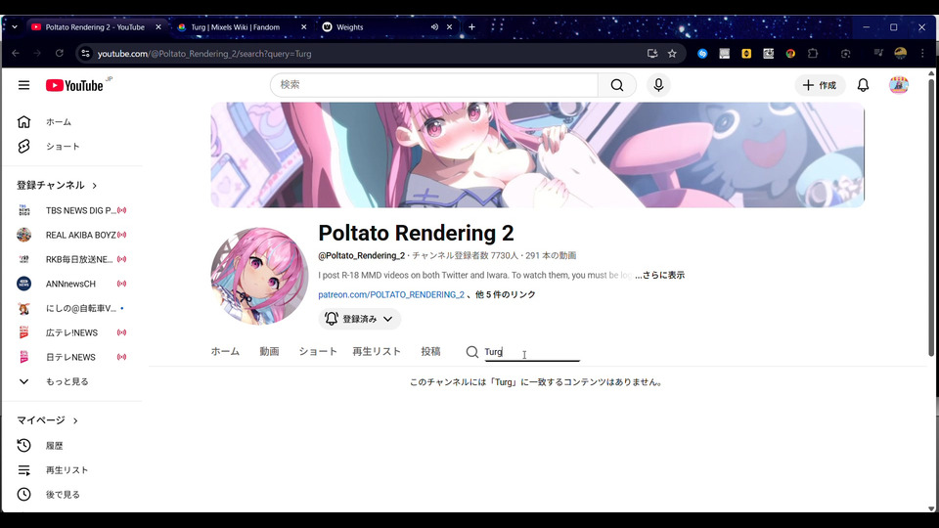This screenshot has width=939, height=528.
Task: Click the page vertical scrollbar
Action: (930, 216)
